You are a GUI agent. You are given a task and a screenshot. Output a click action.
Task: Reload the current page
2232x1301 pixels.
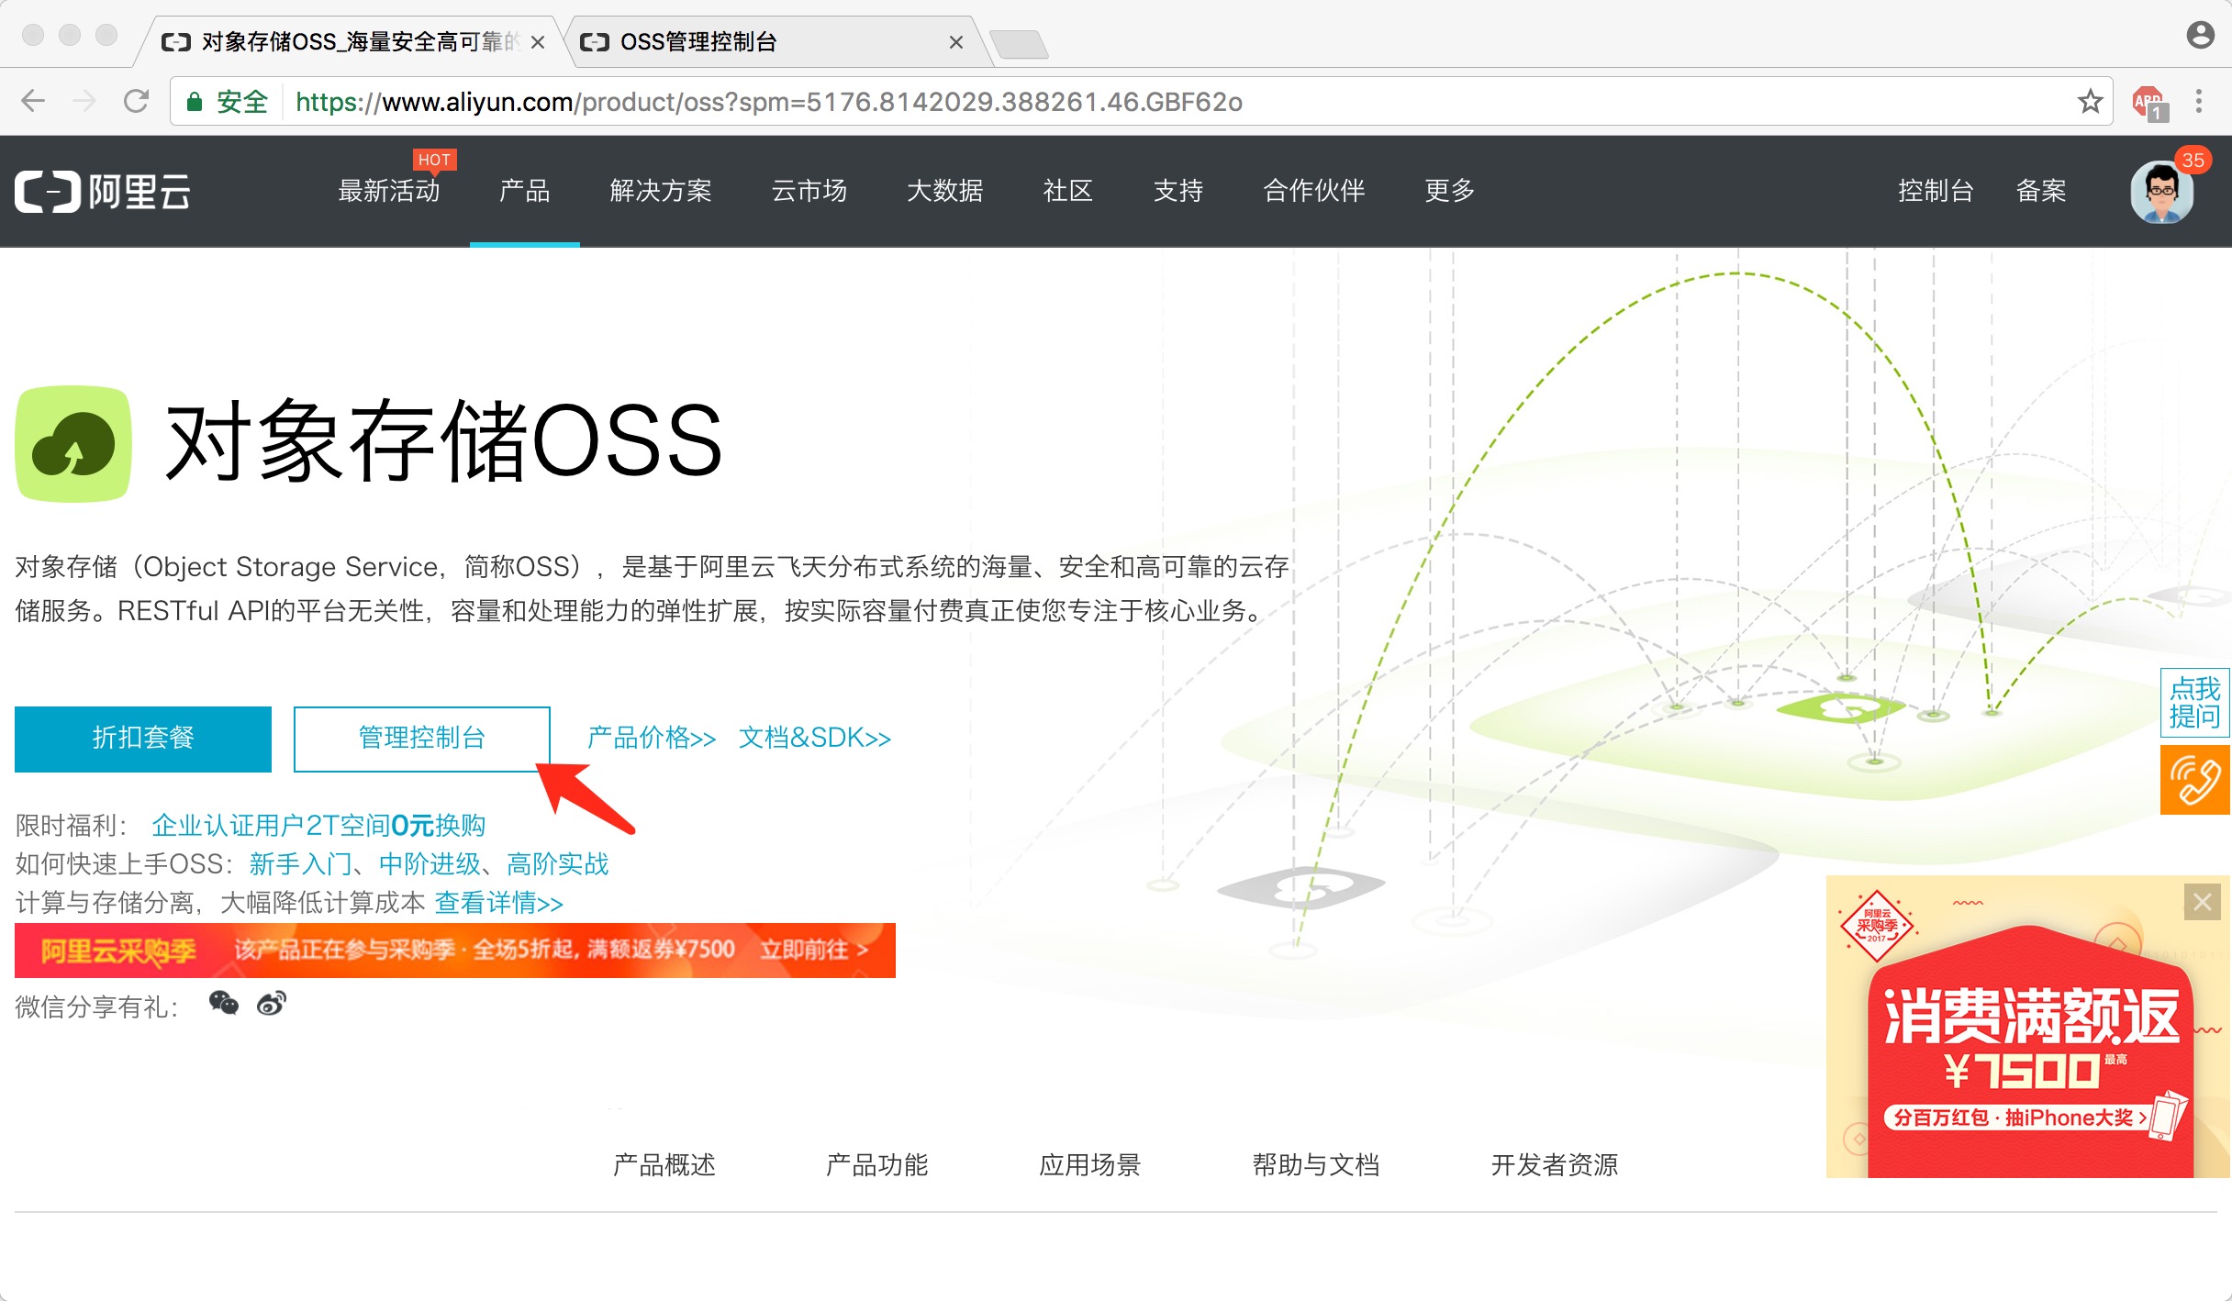[136, 101]
